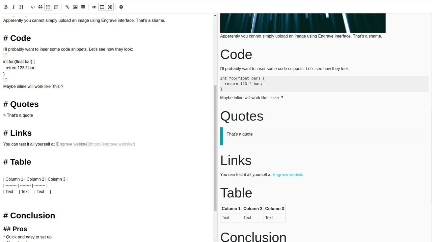
Task: Click the '## Pros' subheading in editor
Action: [x=15, y=229]
